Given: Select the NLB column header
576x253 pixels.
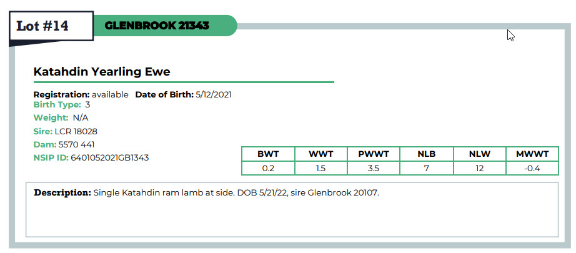Looking at the screenshot, I should point(427,154).
